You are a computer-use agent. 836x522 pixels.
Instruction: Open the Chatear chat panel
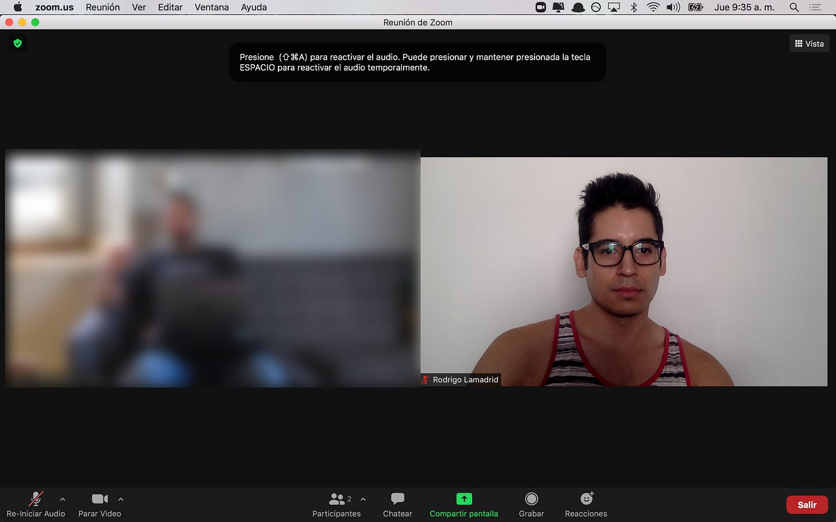pyautogui.click(x=397, y=505)
